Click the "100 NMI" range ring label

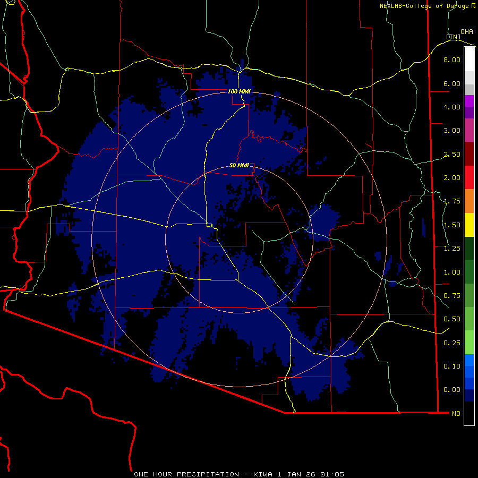pyautogui.click(x=239, y=91)
